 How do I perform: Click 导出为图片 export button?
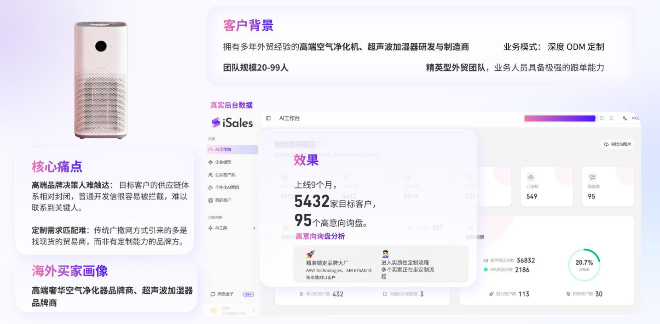(617, 144)
